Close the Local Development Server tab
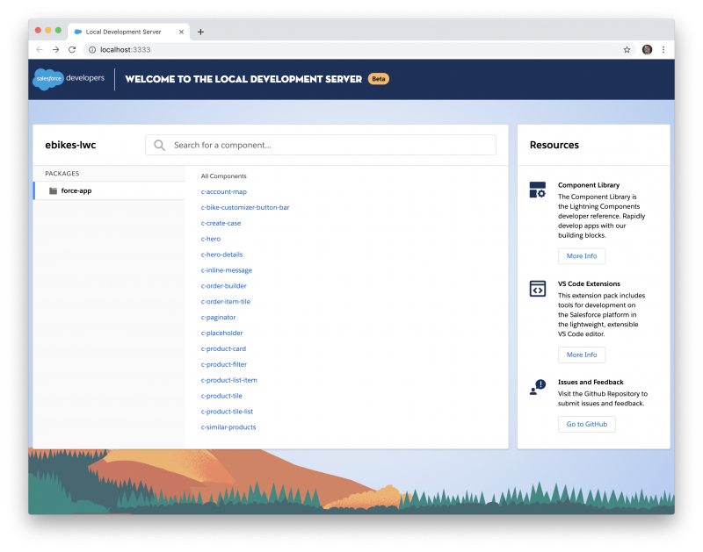 [x=181, y=32]
